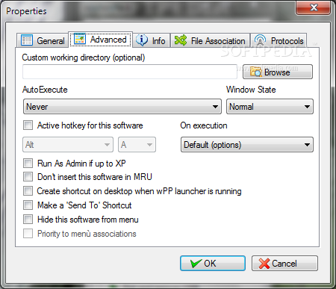The width and height of the screenshot is (336, 289).
Task: Select the Advanced tab label
Action: 108,40
